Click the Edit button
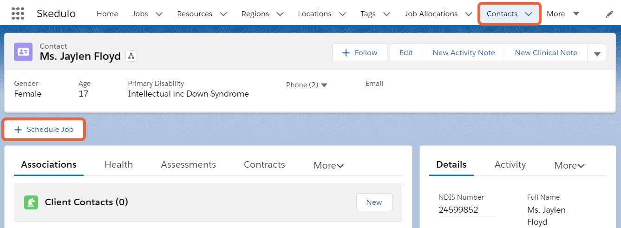The width and height of the screenshot is (621, 228). point(406,53)
